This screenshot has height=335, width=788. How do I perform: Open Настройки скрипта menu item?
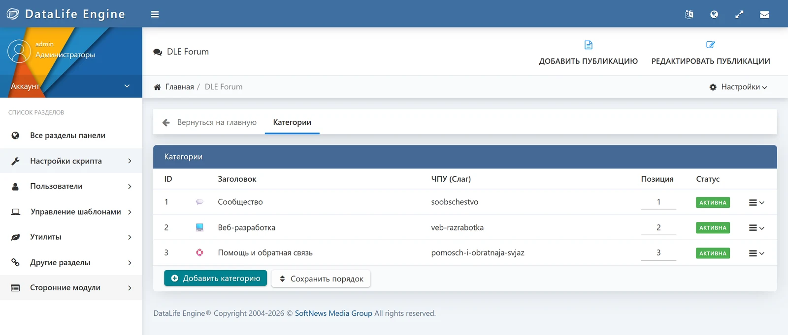click(71, 161)
